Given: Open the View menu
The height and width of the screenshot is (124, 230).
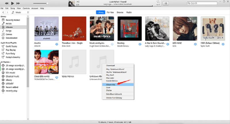Looking at the screenshot, I should pyautogui.click(x=19, y=8).
